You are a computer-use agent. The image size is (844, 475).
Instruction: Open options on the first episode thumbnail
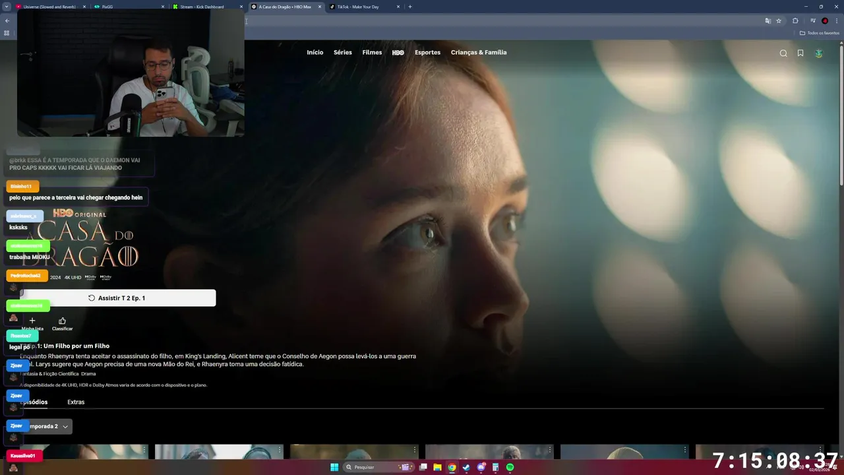(144, 450)
